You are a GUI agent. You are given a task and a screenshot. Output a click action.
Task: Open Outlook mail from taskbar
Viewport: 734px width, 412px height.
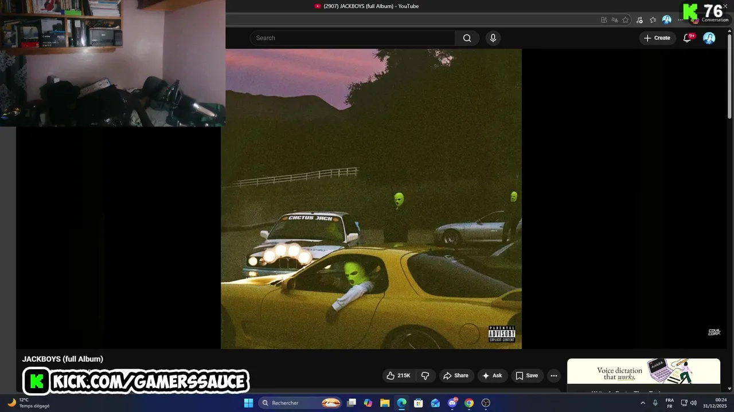click(435, 403)
